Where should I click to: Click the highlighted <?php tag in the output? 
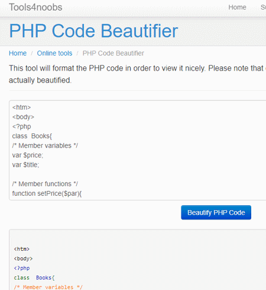(22, 268)
